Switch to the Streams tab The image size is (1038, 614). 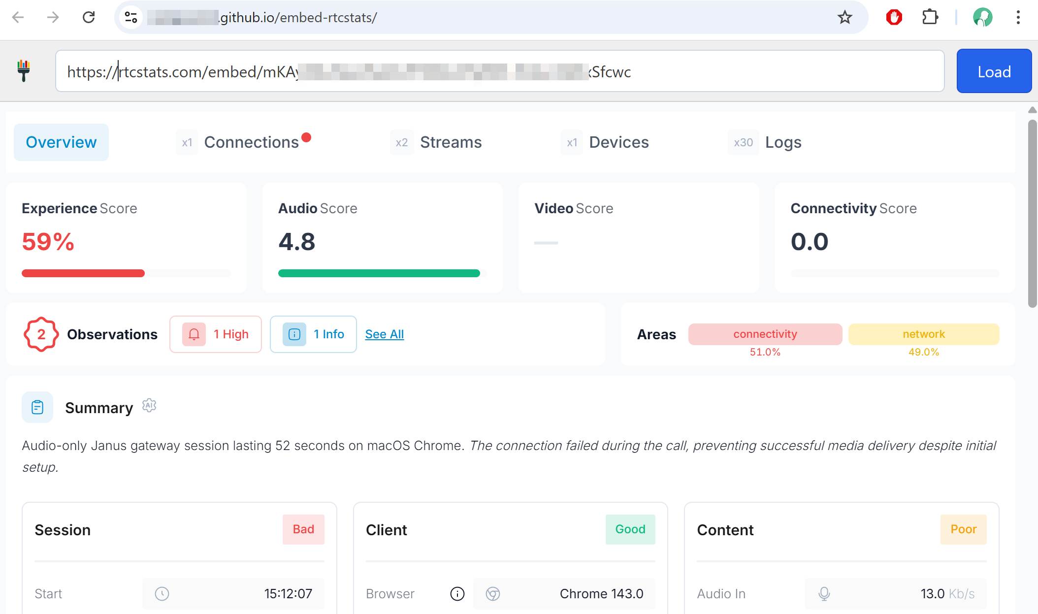451,142
